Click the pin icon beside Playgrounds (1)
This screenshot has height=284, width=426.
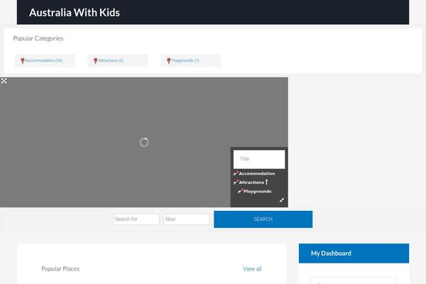pyautogui.click(x=169, y=60)
